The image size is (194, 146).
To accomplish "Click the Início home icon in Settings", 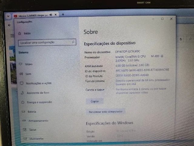I will tap(19, 33).
